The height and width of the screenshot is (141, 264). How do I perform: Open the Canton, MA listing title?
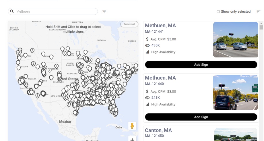[x=158, y=130]
